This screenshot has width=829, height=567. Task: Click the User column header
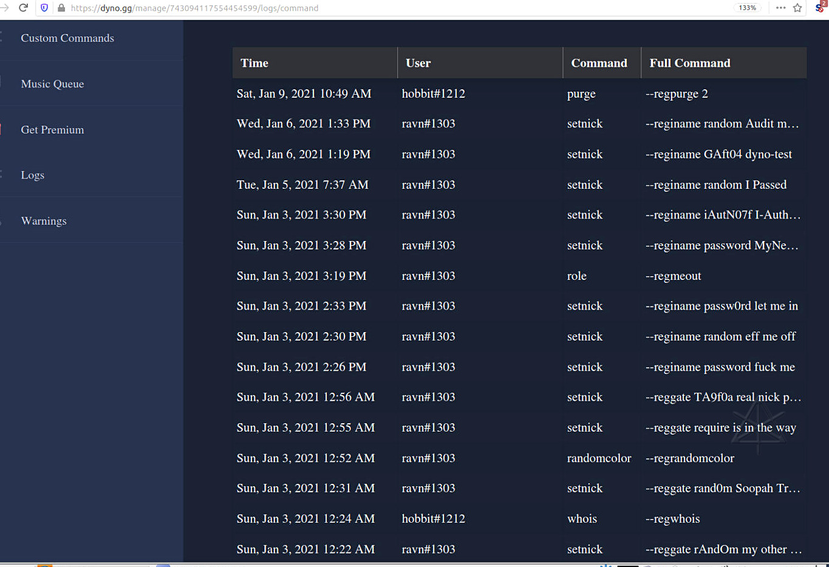pyautogui.click(x=418, y=63)
